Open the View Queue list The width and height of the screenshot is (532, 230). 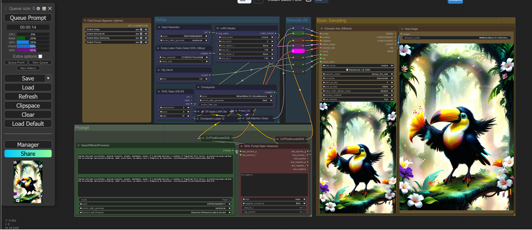[40, 63]
